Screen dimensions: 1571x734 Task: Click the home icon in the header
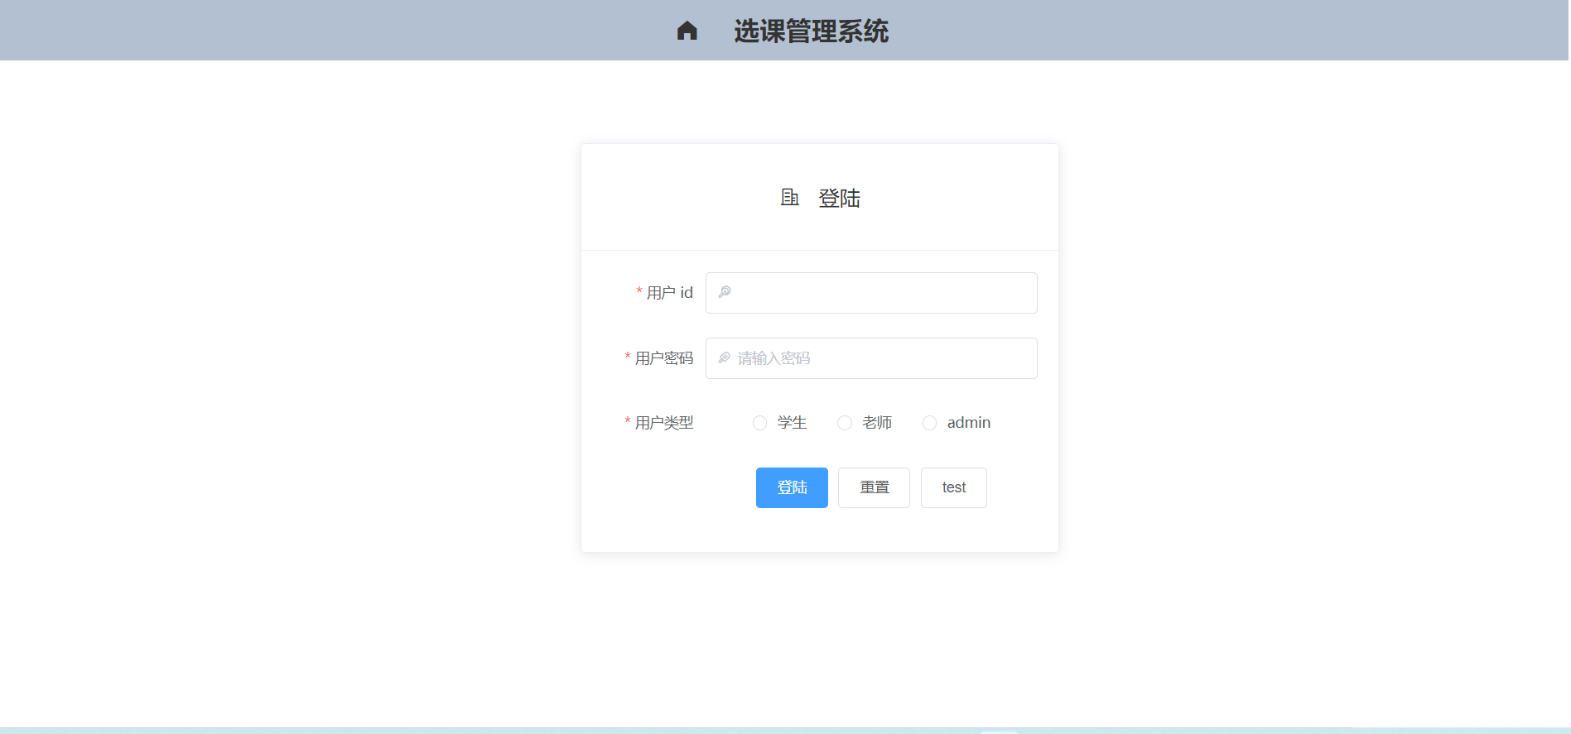point(687,31)
